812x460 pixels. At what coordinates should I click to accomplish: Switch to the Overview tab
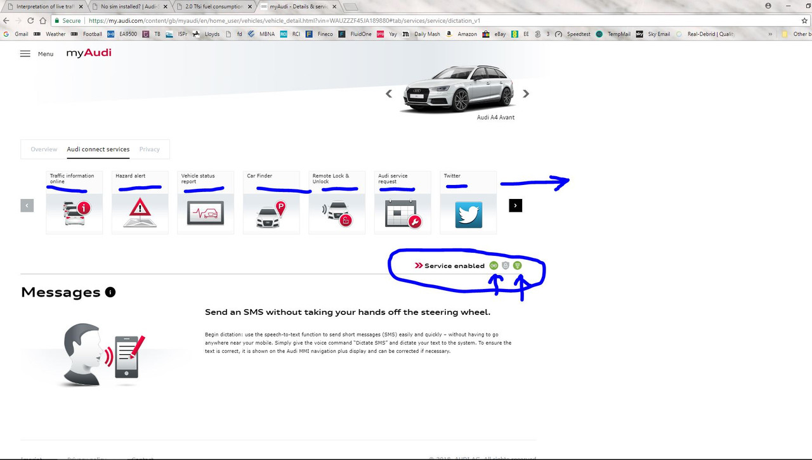pos(44,149)
